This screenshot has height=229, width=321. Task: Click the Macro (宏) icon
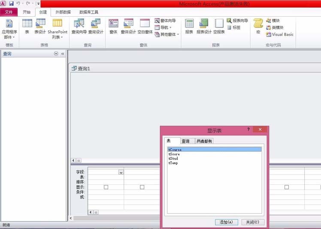click(x=258, y=26)
